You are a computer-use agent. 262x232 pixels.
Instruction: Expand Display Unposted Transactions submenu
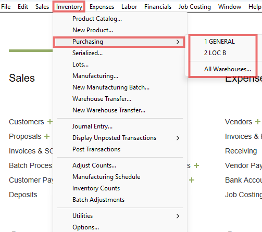tap(178, 138)
